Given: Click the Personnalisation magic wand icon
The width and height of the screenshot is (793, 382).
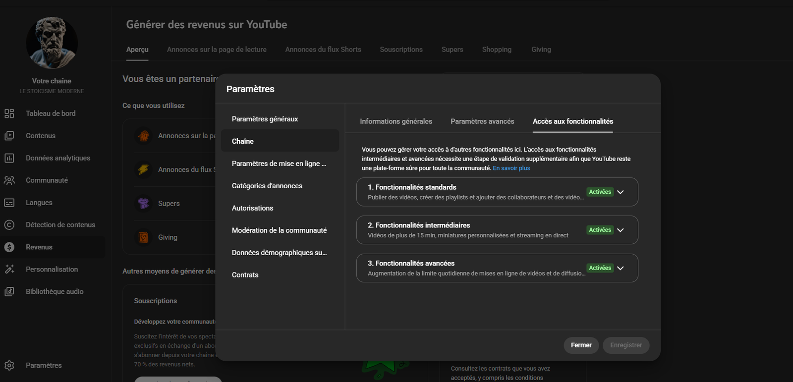Looking at the screenshot, I should click(9, 270).
